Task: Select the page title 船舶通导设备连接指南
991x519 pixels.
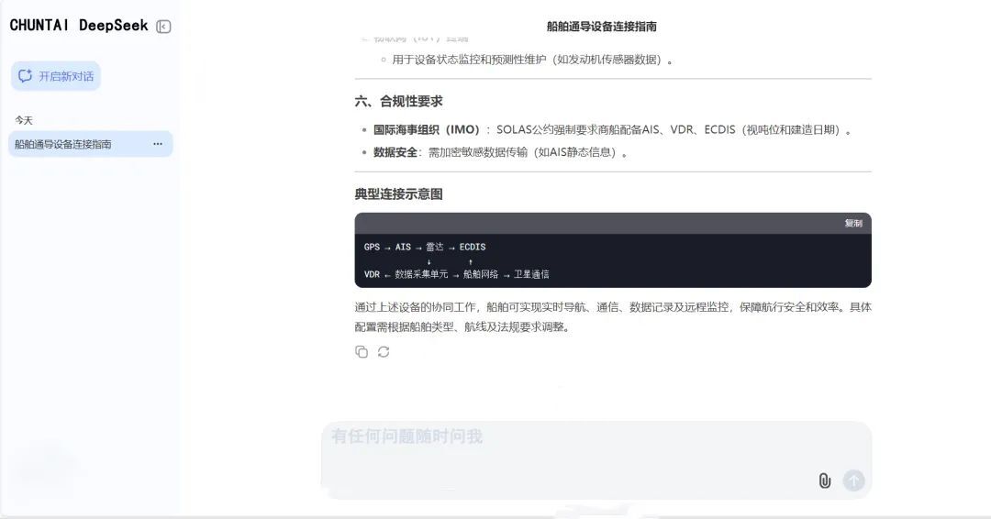Action: (602, 27)
